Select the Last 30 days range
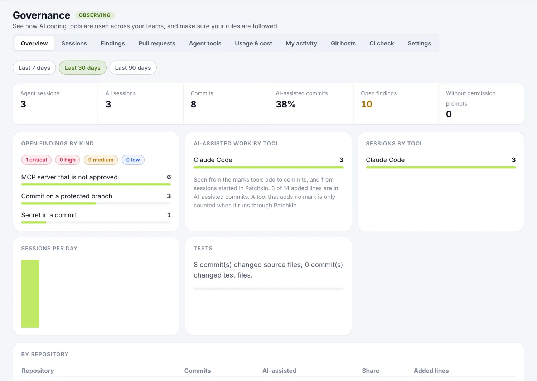 point(83,68)
